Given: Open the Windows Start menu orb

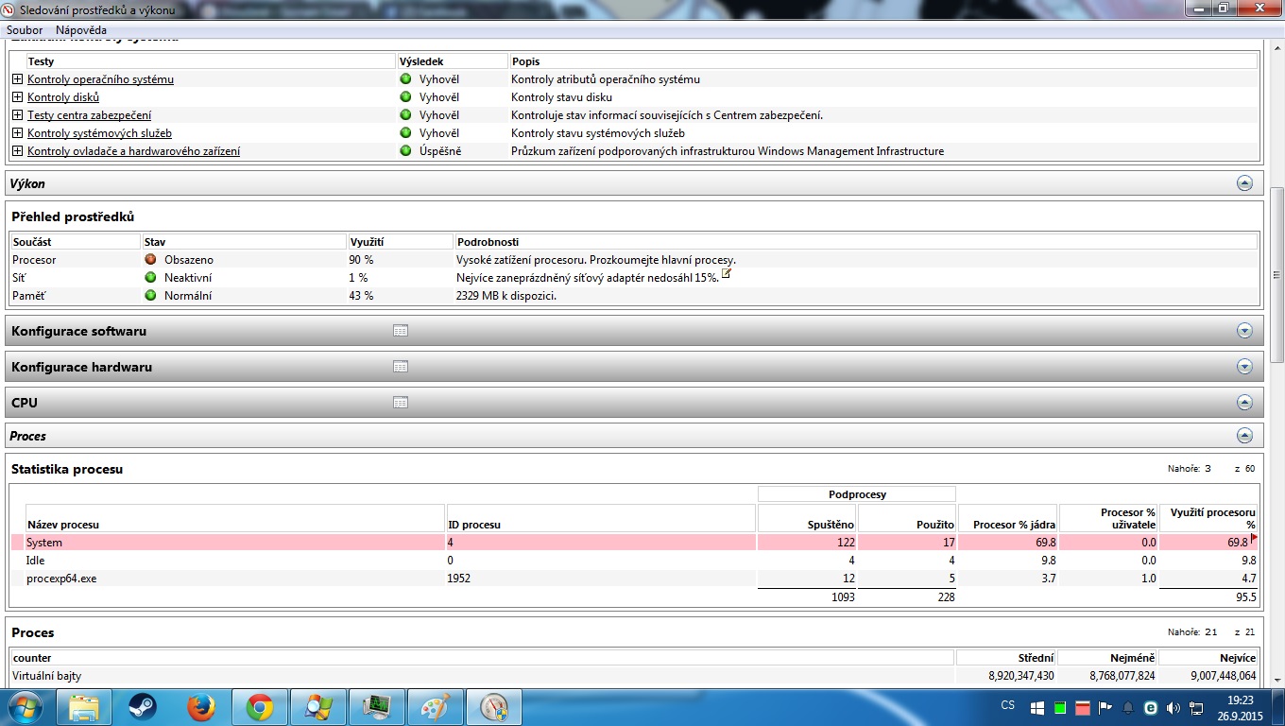Looking at the screenshot, I should 24,707.
